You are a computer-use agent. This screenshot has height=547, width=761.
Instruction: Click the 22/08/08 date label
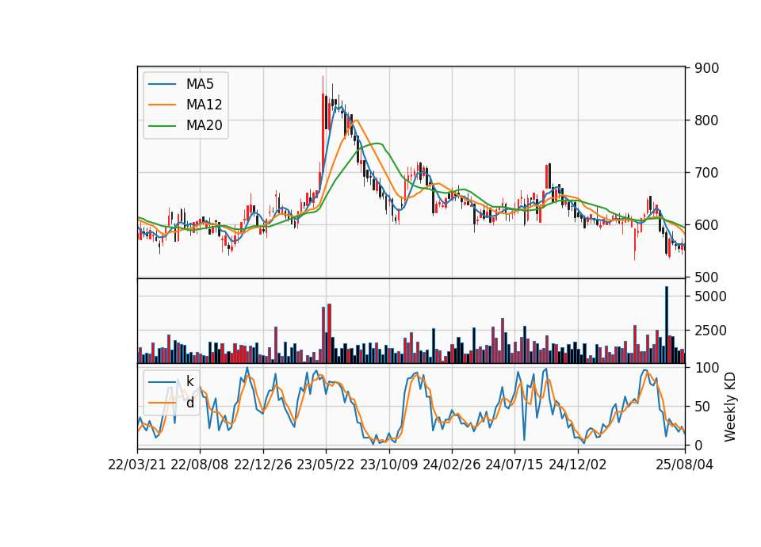pos(200,465)
